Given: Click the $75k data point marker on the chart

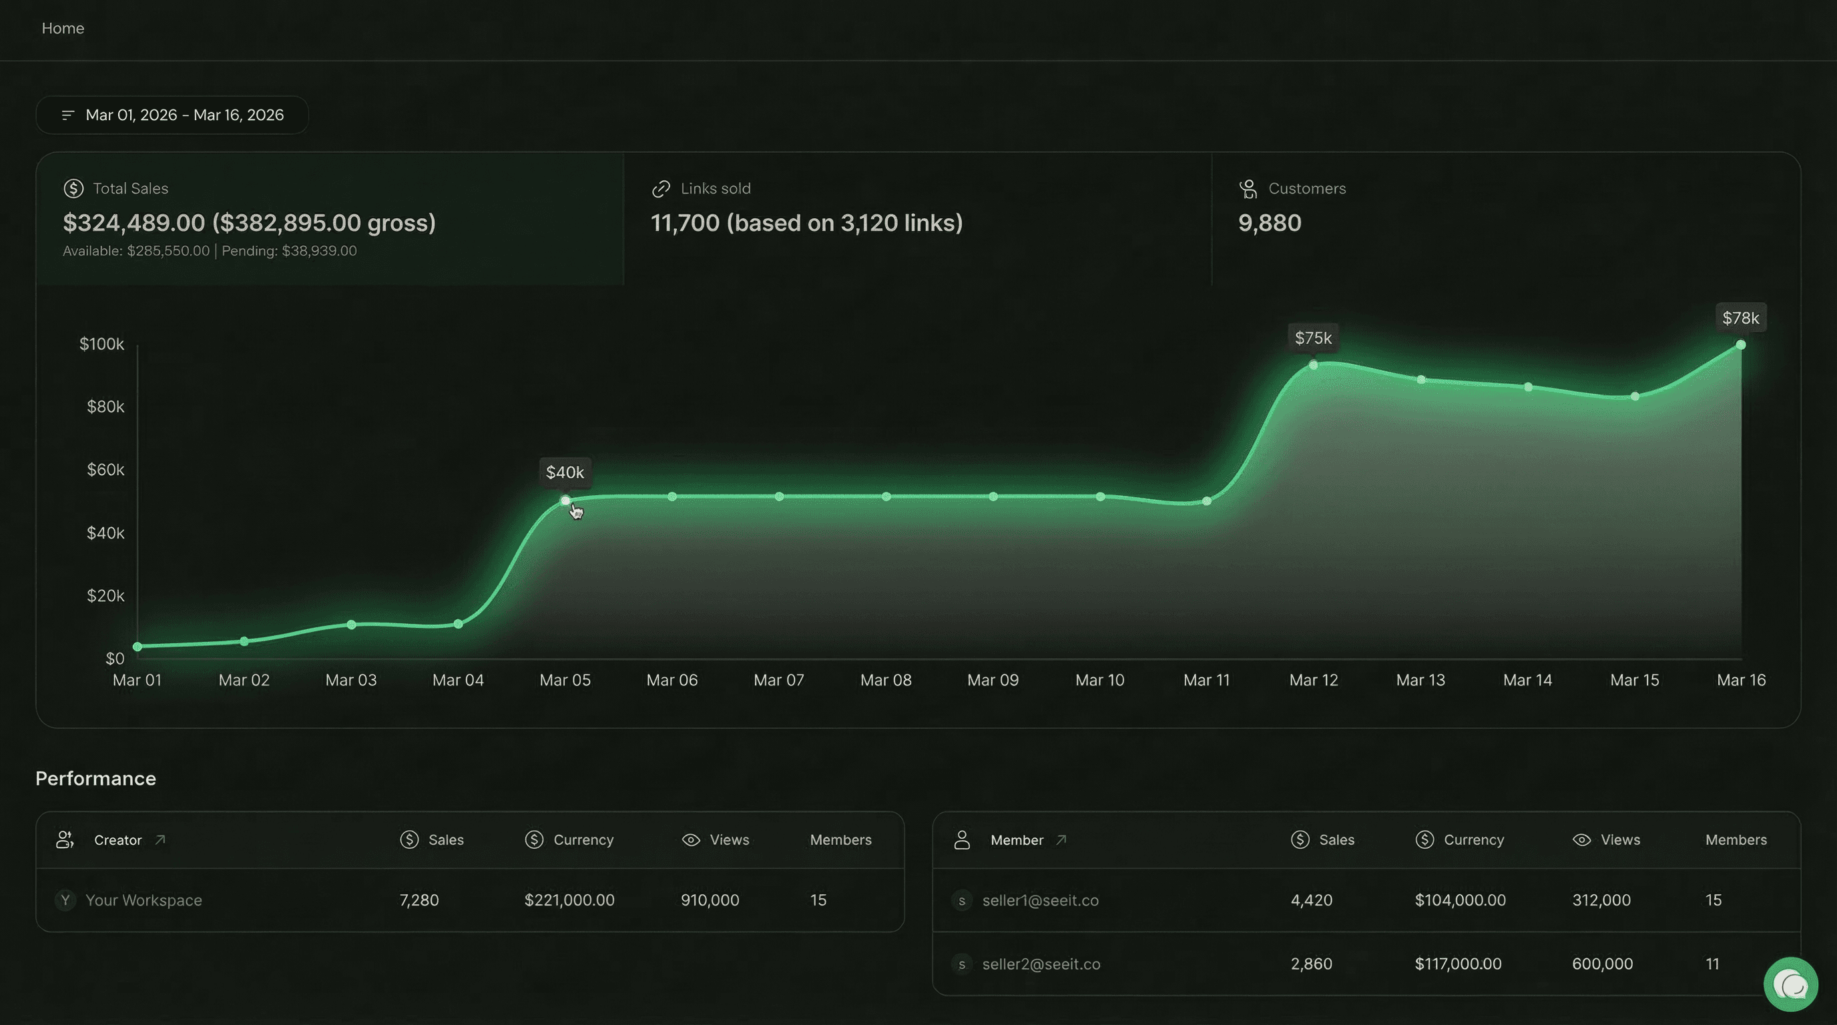Looking at the screenshot, I should tap(1314, 364).
